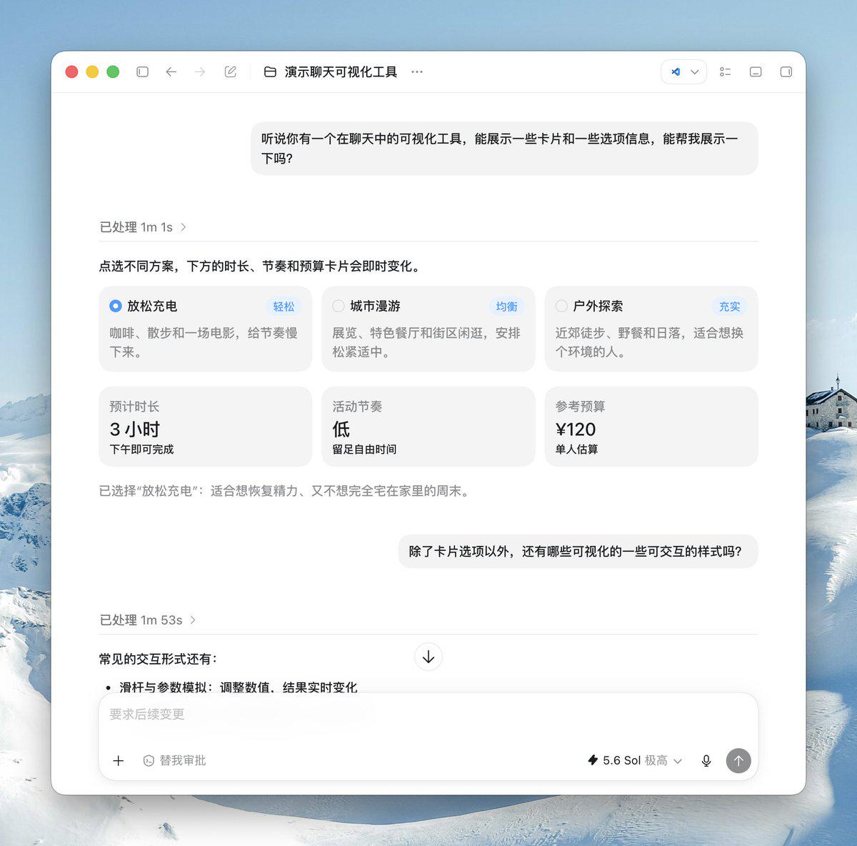Image resolution: width=857 pixels, height=846 pixels.
Task: Add attachment with the plus icon
Action: click(x=119, y=761)
